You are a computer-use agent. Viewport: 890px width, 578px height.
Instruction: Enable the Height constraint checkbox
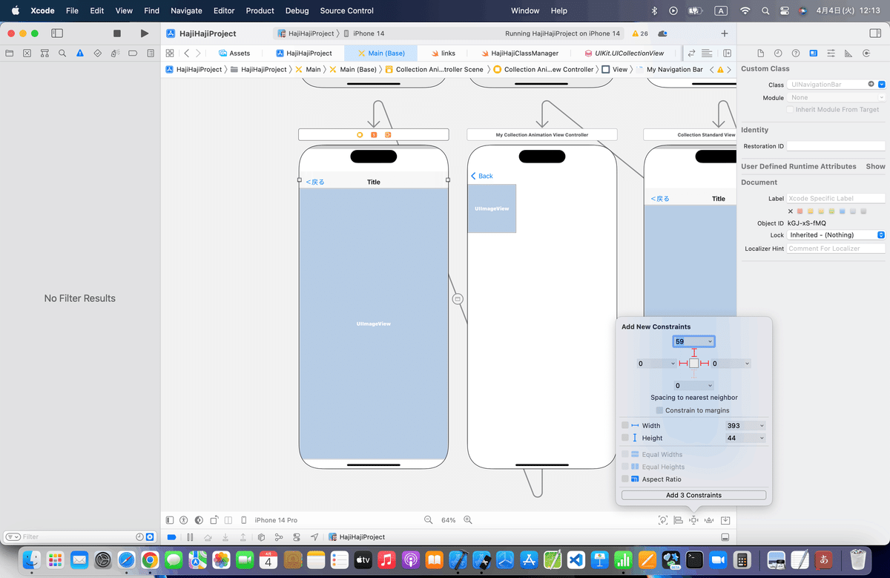(x=625, y=438)
